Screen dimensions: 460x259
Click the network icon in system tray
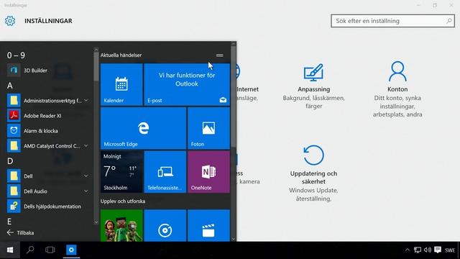(x=418, y=250)
